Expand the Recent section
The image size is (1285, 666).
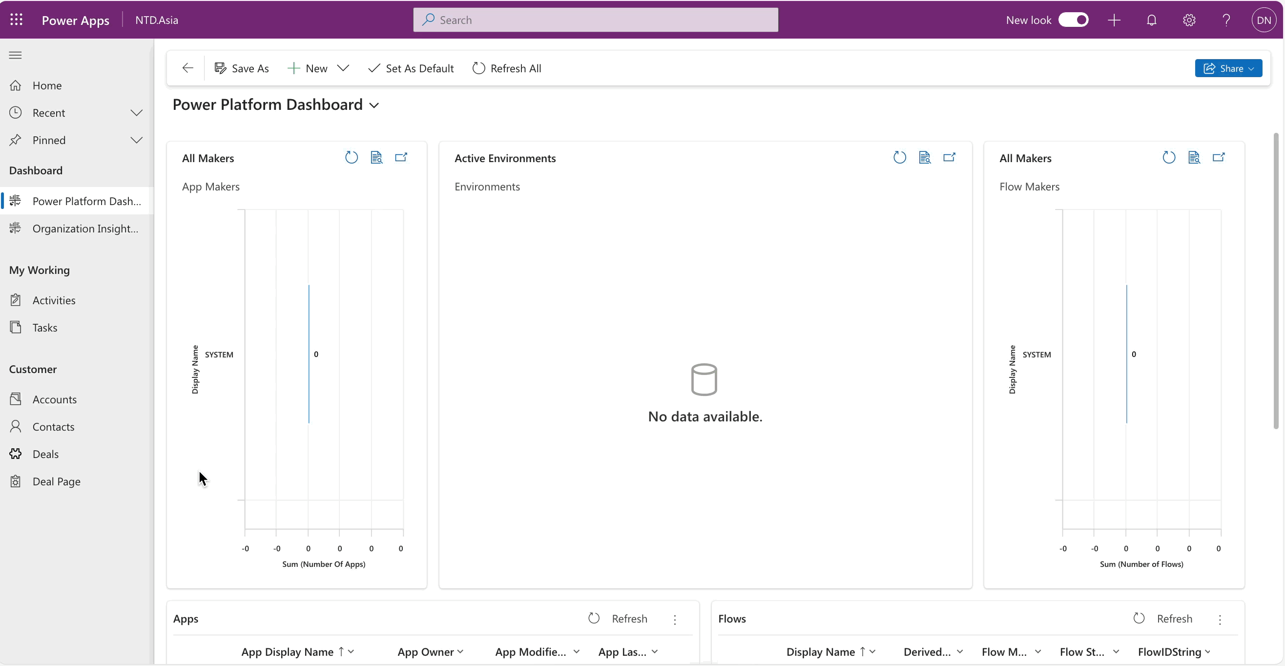(x=136, y=113)
